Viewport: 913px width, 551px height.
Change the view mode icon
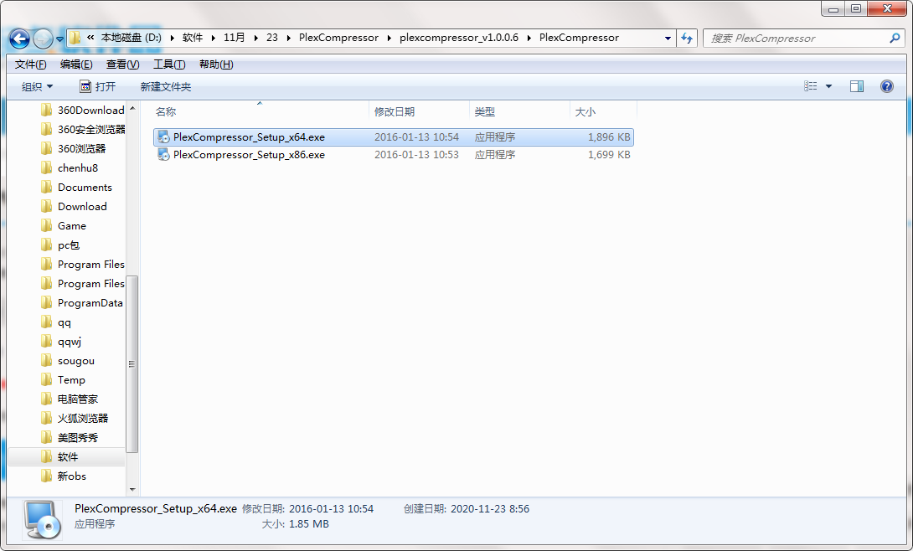click(x=811, y=86)
